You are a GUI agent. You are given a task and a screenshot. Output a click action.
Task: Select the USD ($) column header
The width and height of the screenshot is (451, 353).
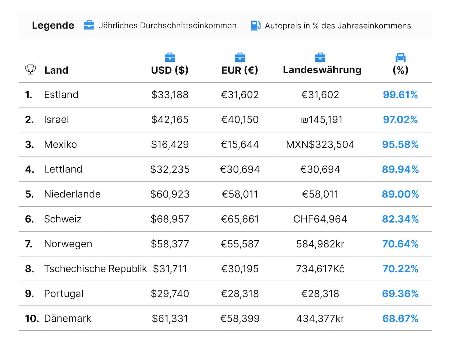click(x=170, y=70)
